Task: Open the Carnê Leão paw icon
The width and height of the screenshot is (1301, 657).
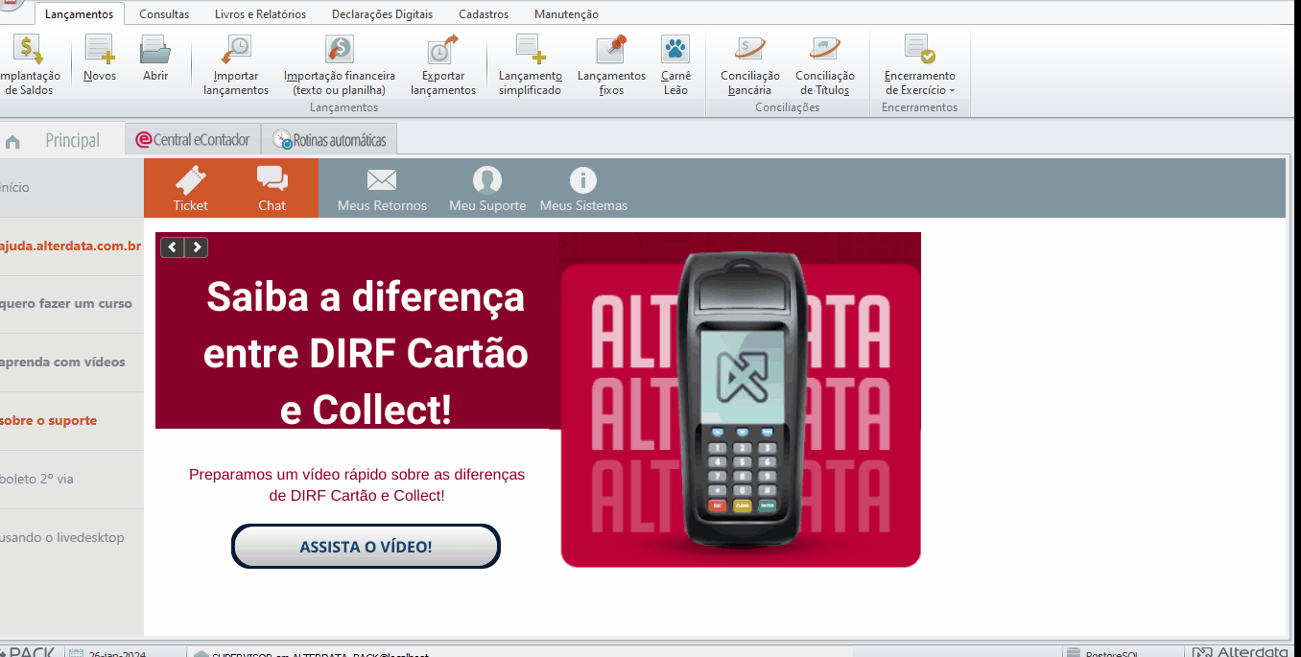Action: point(675,64)
